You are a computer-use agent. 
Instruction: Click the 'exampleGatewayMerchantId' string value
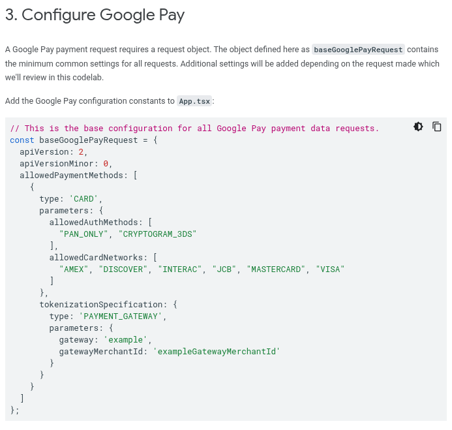pos(217,352)
